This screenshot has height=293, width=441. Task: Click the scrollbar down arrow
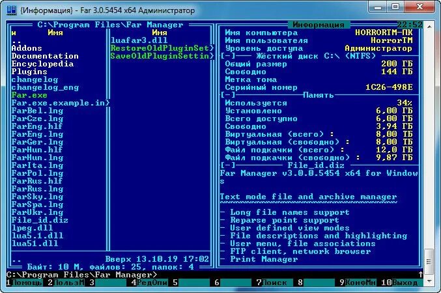tap(429, 281)
